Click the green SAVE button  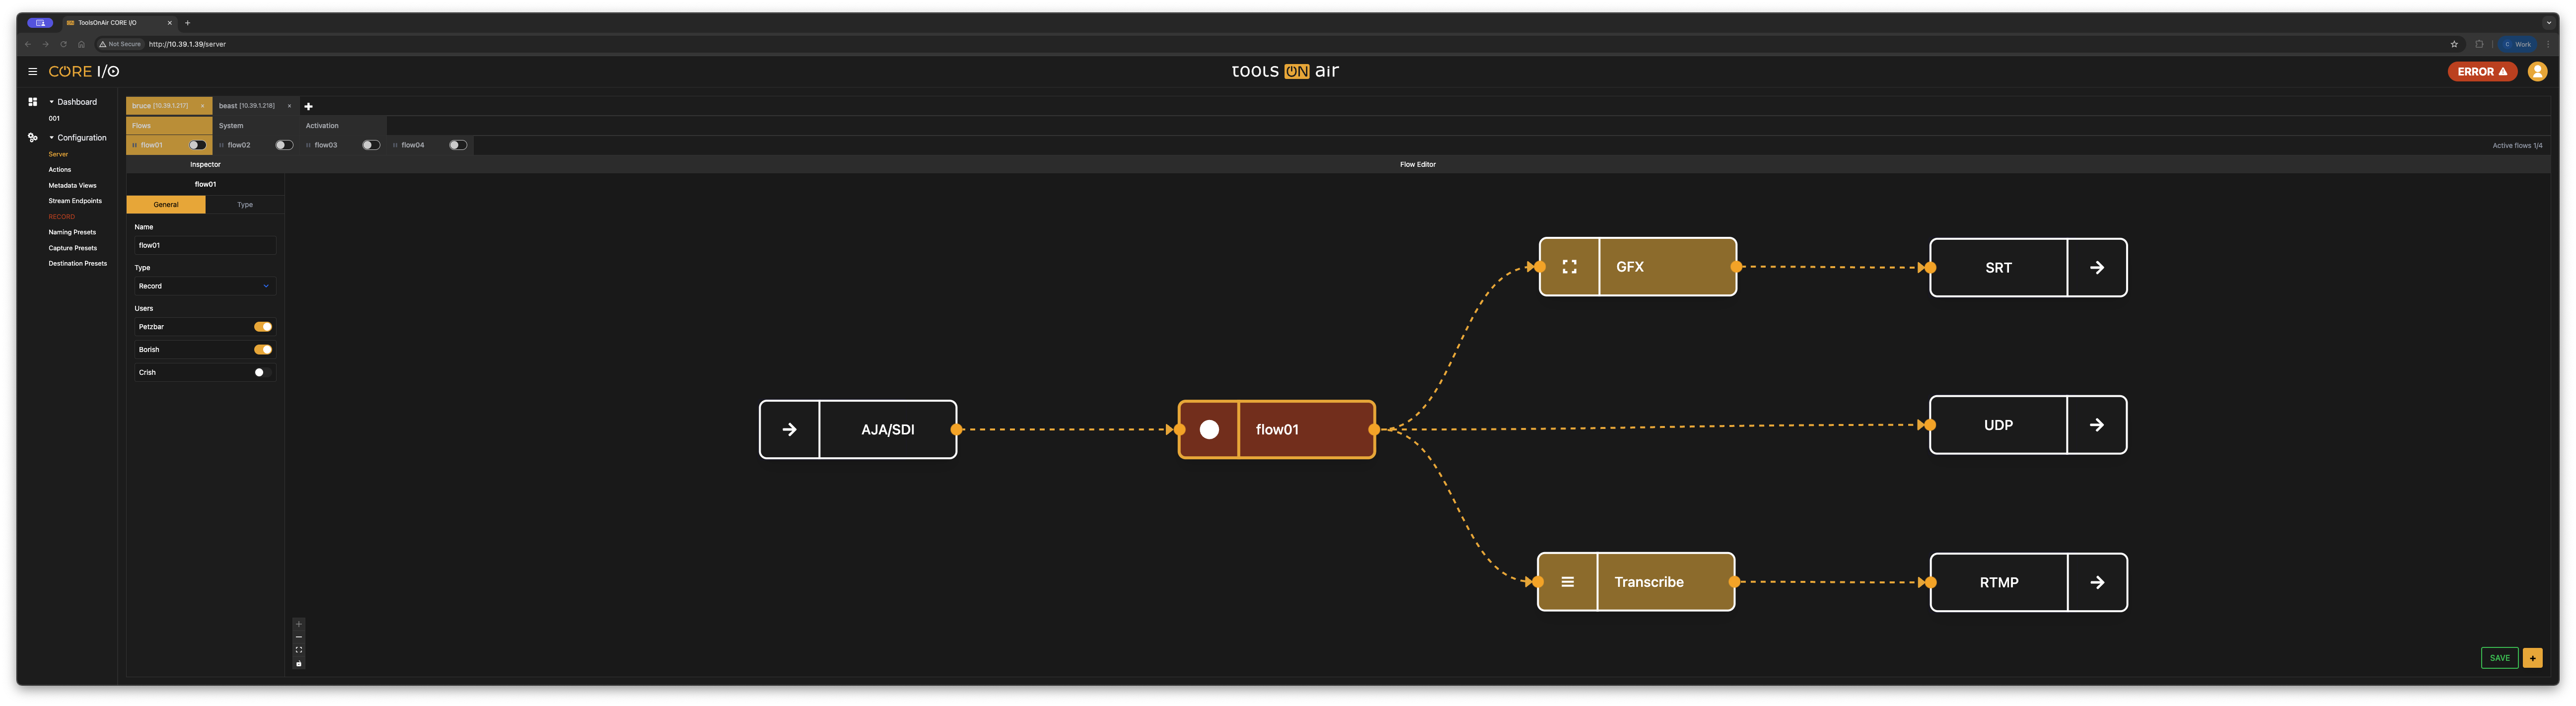[x=2499, y=658]
